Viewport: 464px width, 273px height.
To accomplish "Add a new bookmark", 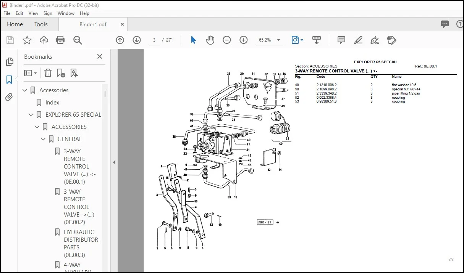I will tap(61, 73).
